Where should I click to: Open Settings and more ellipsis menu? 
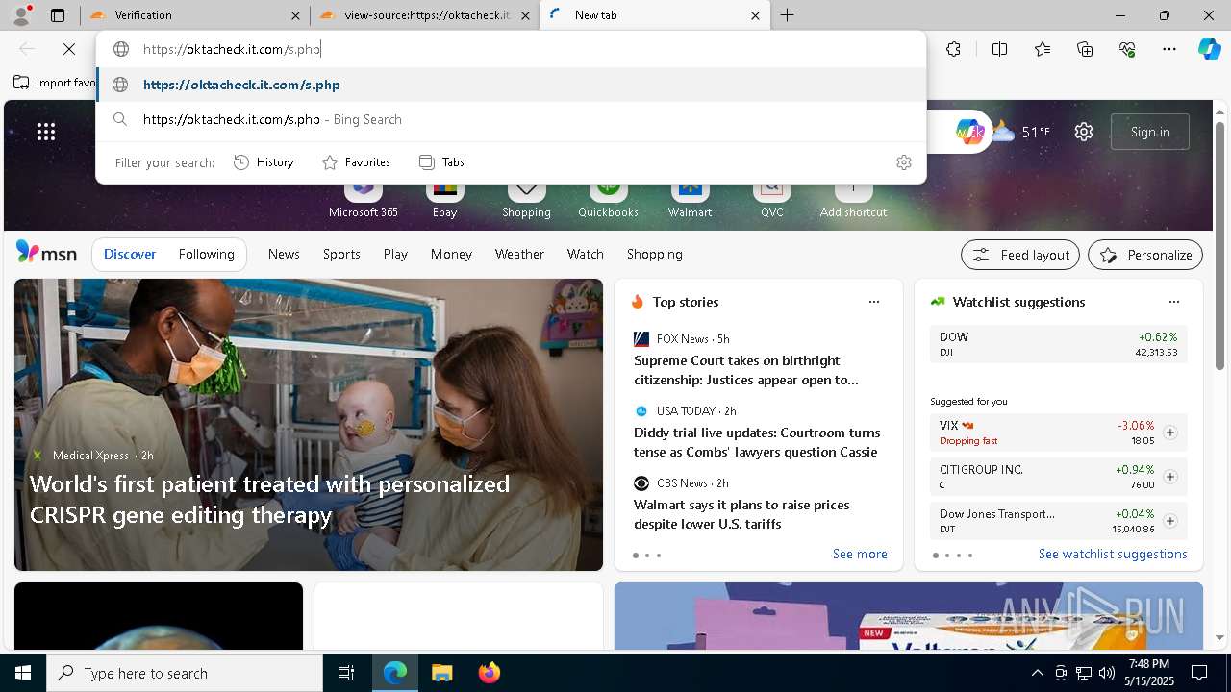click(1169, 49)
